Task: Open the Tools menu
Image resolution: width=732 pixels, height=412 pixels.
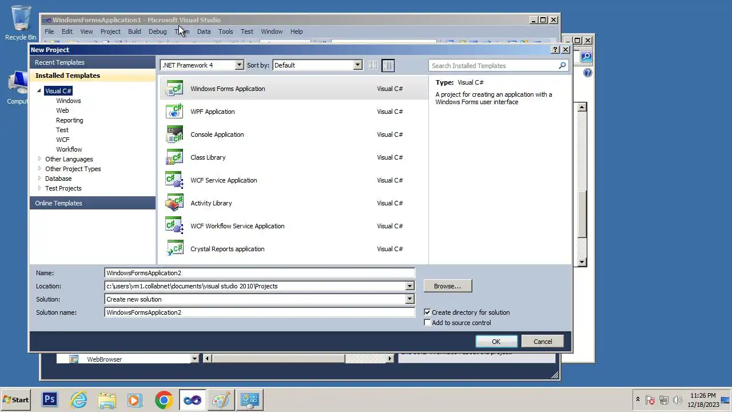Action: 225,31
